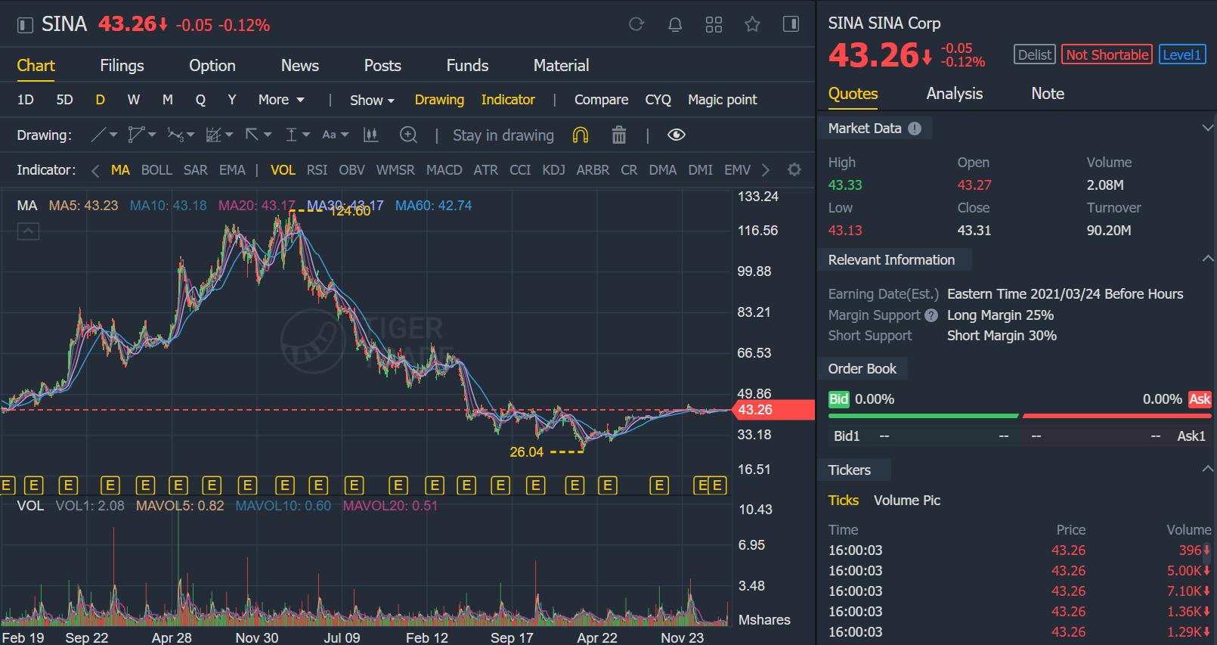
Task: Open text tool Aa dropdown arrow
Action: coord(345,135)
